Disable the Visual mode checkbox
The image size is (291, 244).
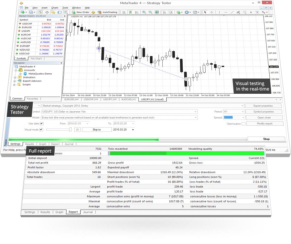click(42, 130)
